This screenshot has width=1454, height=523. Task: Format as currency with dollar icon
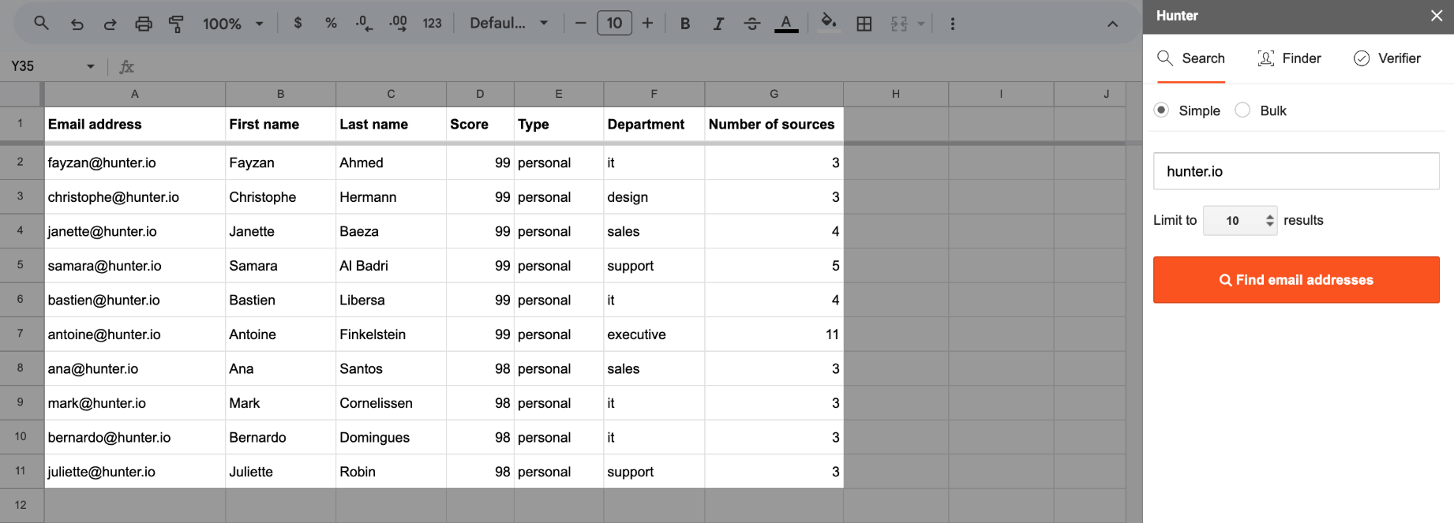pos(298,24)
